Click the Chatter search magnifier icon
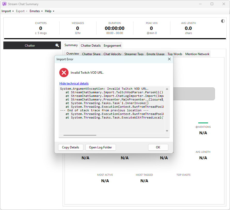This screenshot has height=210, width=230. tap(57, 45)
